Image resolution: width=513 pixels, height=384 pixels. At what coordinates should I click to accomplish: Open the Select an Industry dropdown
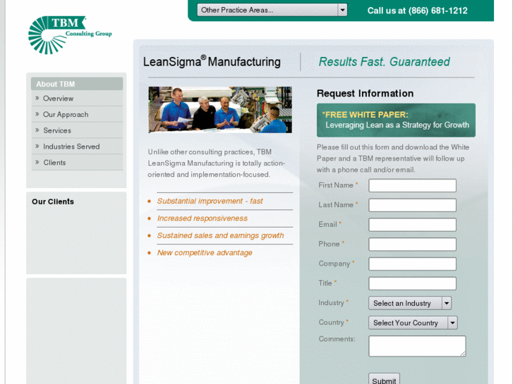[x=410, y=303]
